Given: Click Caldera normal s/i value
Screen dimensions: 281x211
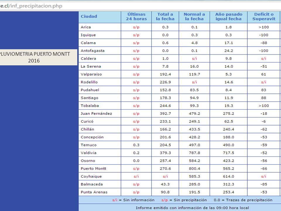Looking at the screenshot, I should [x=194, y=59].
